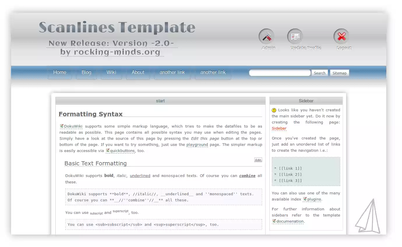Switch to the Blog navigation tab
This screenshot has height=247, width=402.
click(86, 72)
